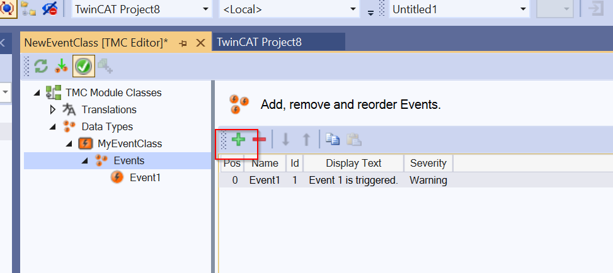Select Events tree item

pos(129,160)
